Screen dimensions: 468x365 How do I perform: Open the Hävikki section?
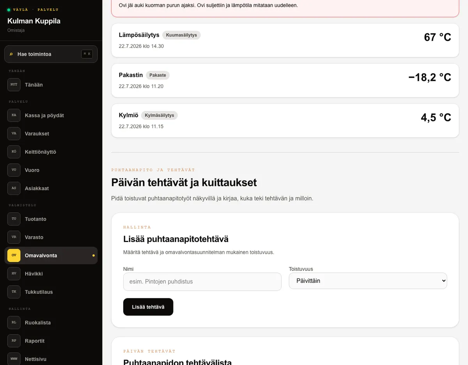coord(51,274)
